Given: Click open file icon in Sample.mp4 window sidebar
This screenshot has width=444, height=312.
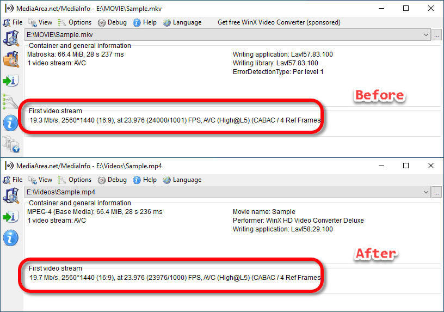Looking at the screenshot, I should click(11, 195).
